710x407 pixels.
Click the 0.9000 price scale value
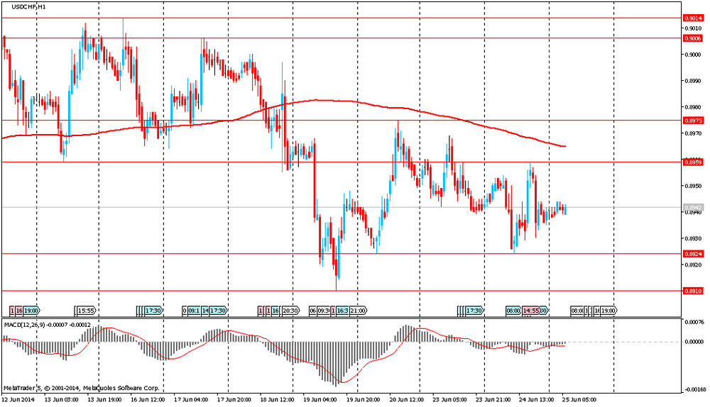[x=693, y=55]
